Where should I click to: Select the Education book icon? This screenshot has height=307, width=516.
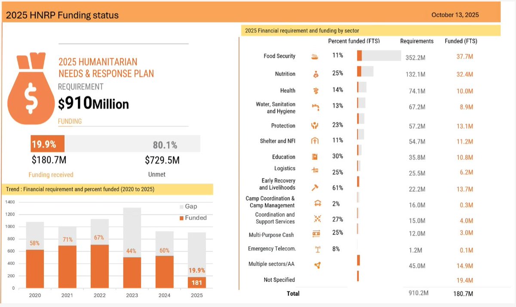(x=315, y=157)
